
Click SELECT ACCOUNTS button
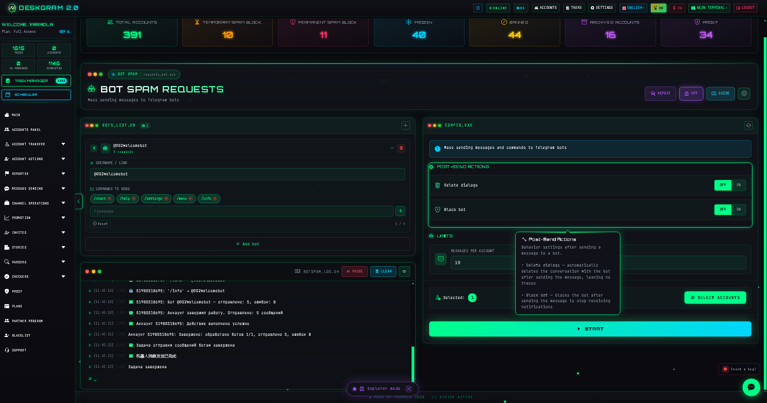click(x=715, y=297)
